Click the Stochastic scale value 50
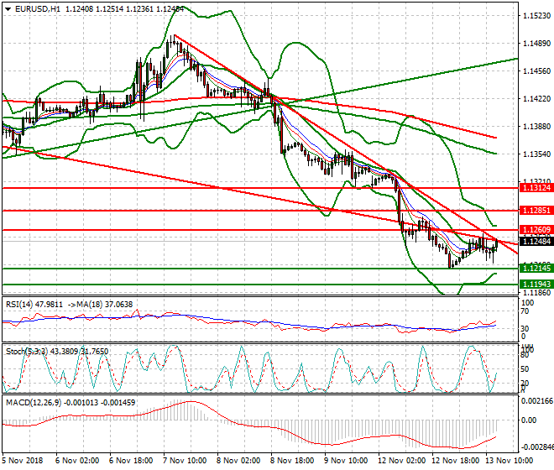 click(525, 369)
